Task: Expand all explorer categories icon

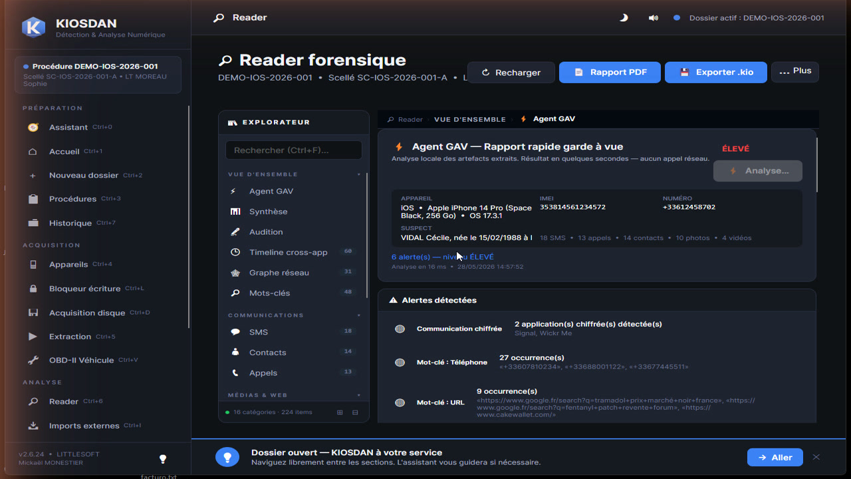Action: click(340, 412)
